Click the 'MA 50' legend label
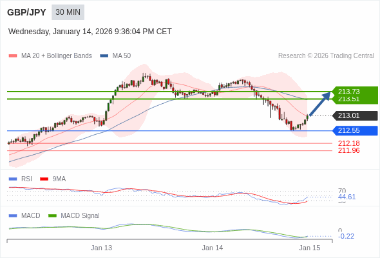The height and width of the screenshot is (258, 380). click(x=122, y=56)
